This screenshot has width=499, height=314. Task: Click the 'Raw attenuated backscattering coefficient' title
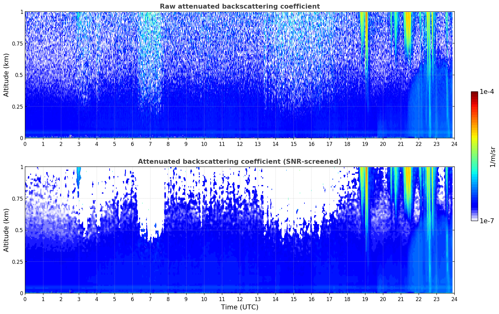click(239, 6)
